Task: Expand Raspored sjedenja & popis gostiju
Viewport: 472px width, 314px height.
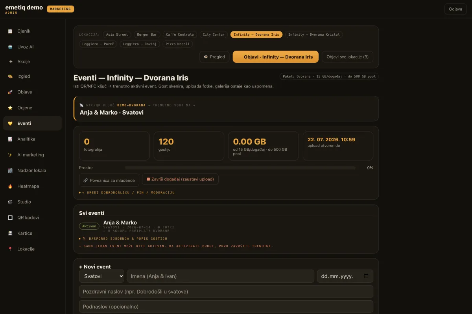Action: (123, 239)
